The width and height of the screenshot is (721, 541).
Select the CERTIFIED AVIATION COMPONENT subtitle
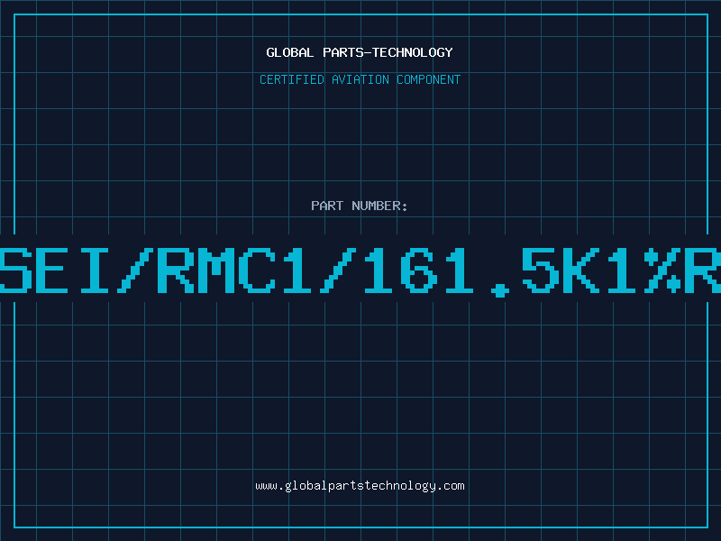[x=360, y=79]
